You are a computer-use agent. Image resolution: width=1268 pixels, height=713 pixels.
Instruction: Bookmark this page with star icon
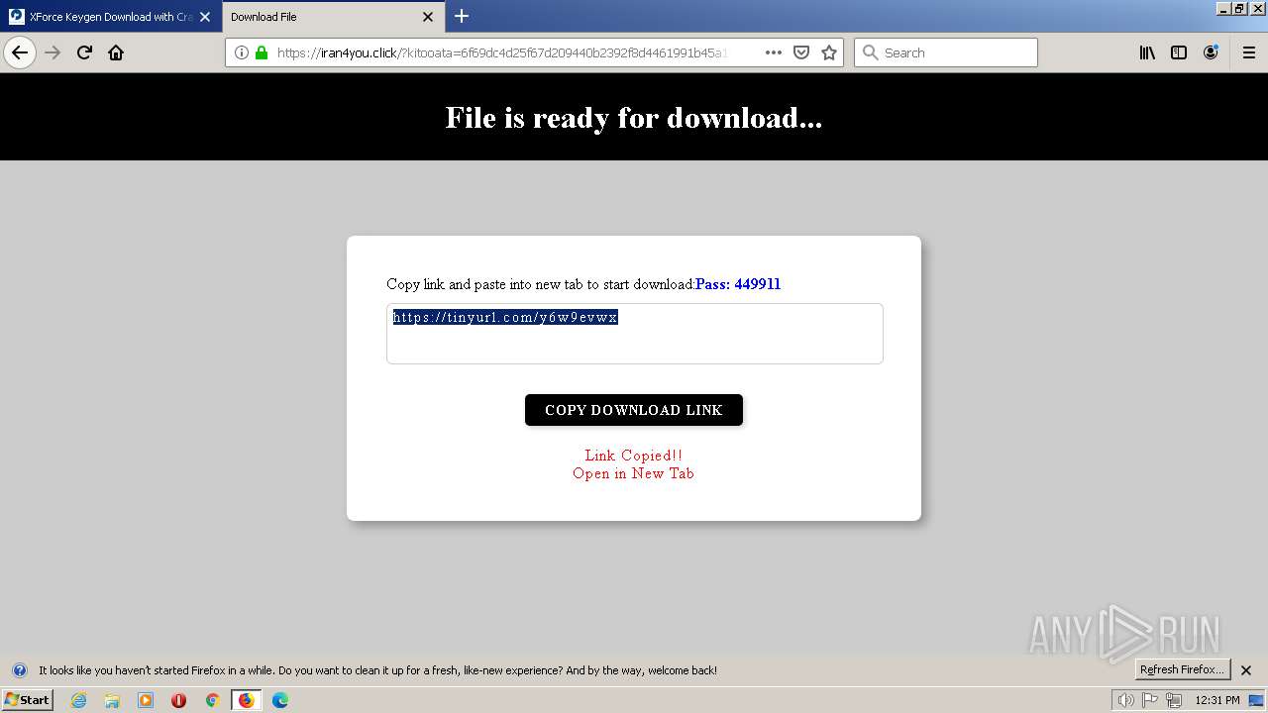pos(829,52)
